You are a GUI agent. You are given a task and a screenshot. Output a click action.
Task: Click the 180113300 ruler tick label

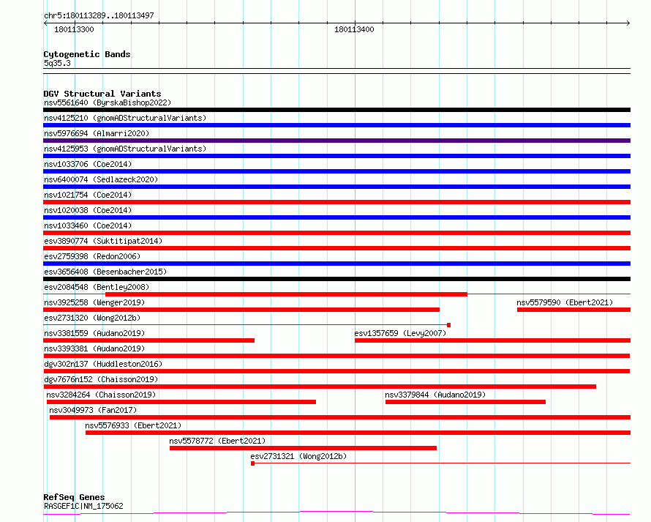74,29
